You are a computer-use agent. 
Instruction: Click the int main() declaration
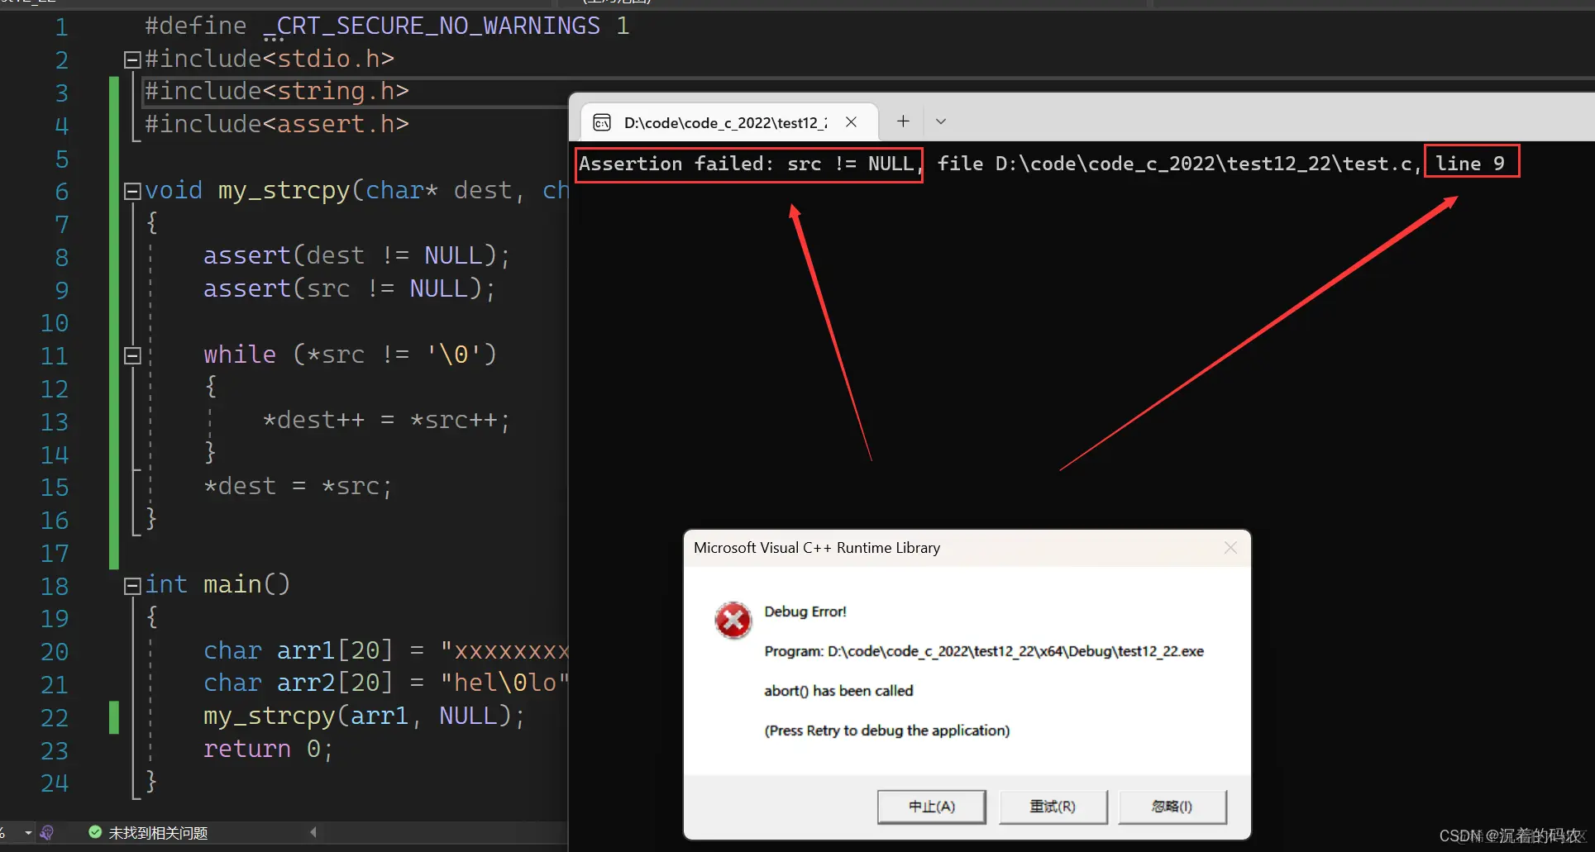[x=217, y=584]
